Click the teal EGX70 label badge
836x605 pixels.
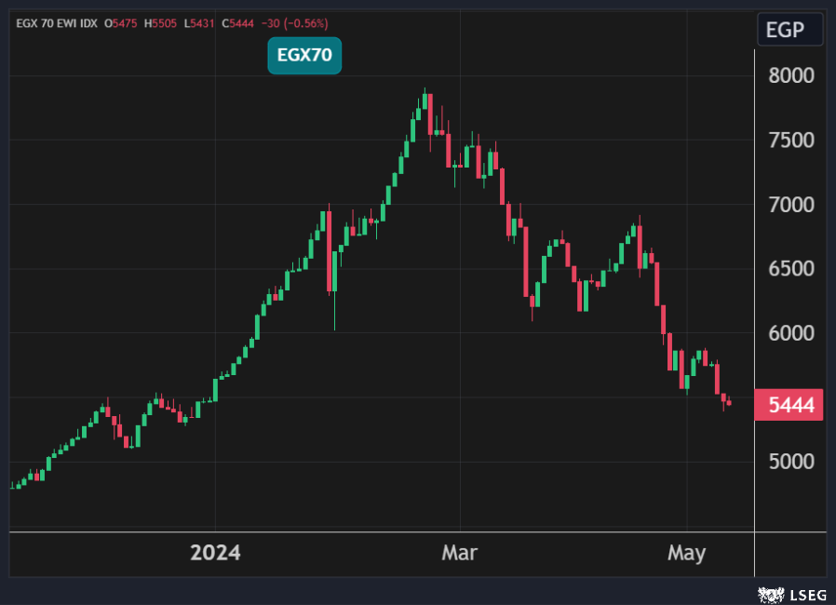point(304,56)
